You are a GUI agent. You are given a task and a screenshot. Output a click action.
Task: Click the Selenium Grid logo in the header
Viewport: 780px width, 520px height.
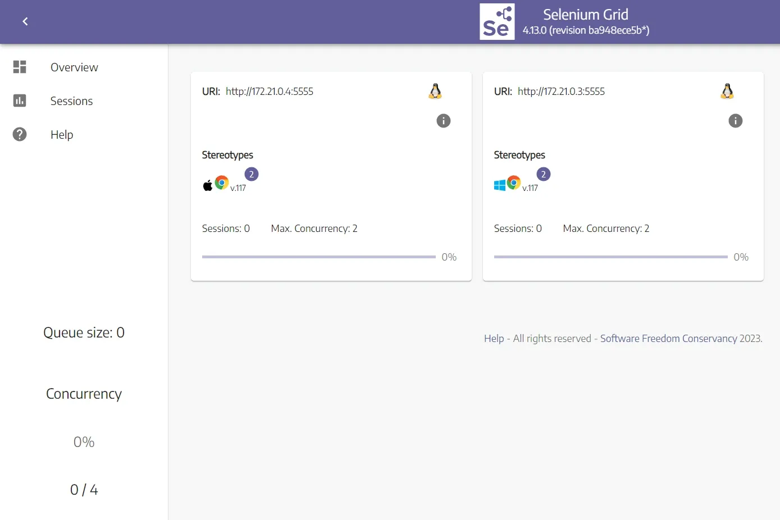(496, 21)
